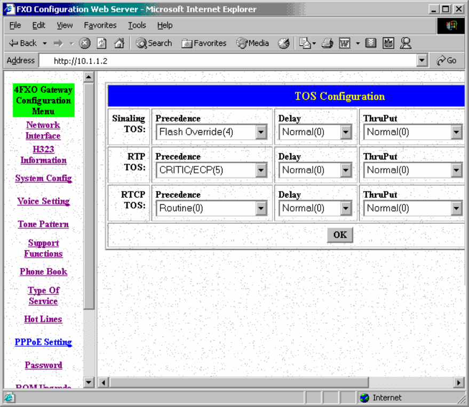Expand RTCP TOS ThruPut dropdown

456,208
